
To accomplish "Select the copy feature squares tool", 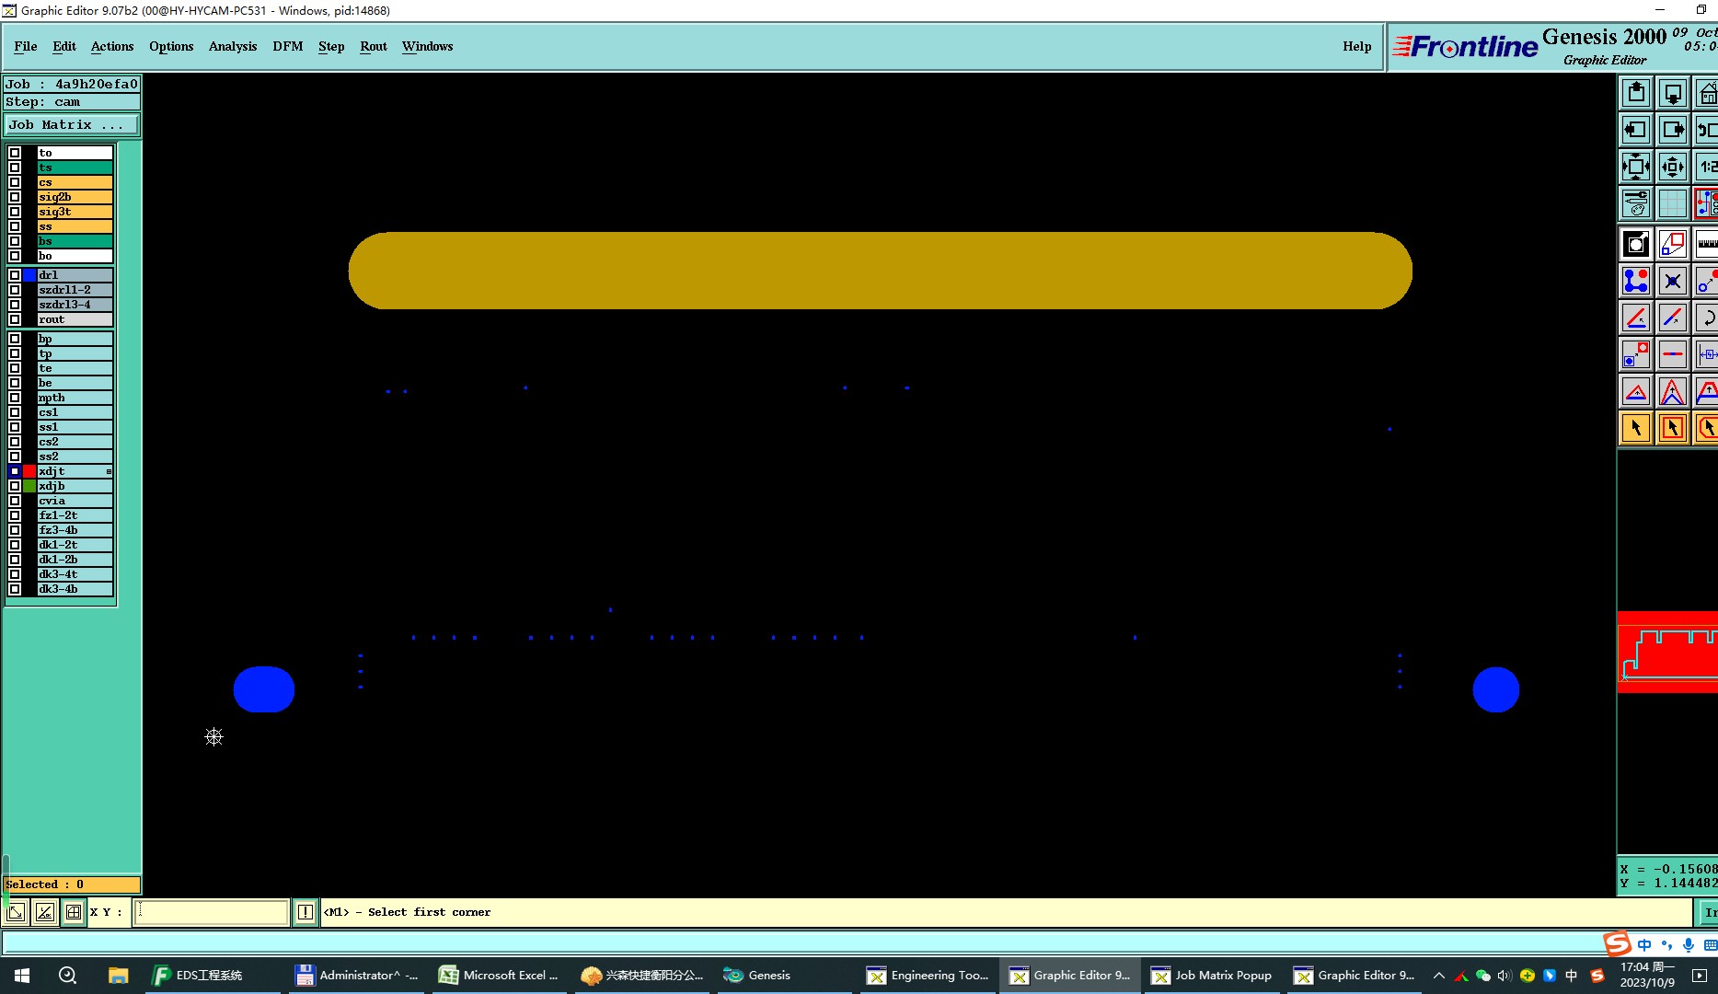I will (x=1636, y=354).
